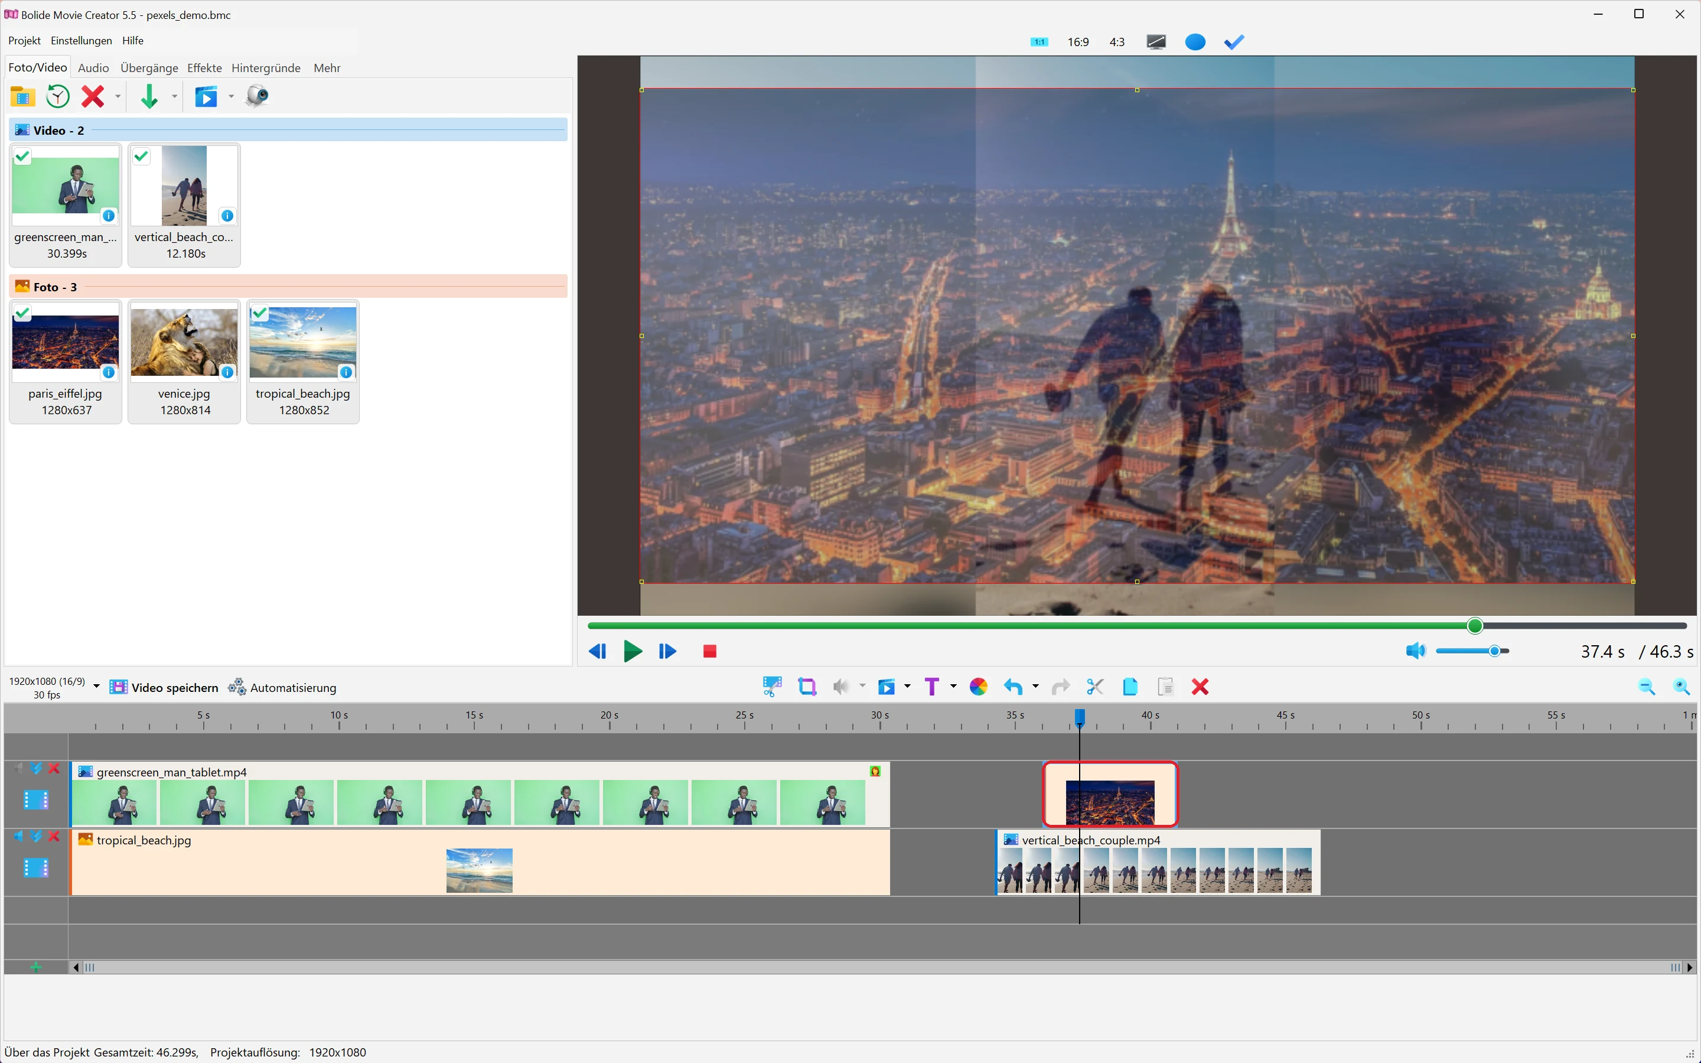The height and width of the screenshot is (1063, 1701).
Task: Expand dropdown next to green add arrow
Action: point(174,96)
